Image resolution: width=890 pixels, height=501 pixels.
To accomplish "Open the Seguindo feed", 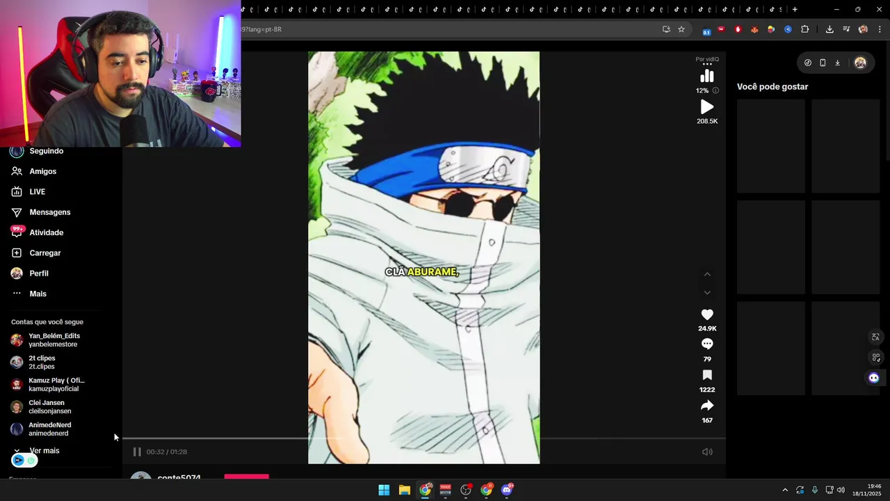I will click(46, 151).
